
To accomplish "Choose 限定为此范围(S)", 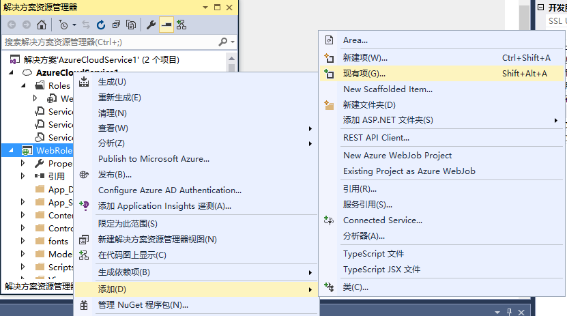I will pos(195,223).
